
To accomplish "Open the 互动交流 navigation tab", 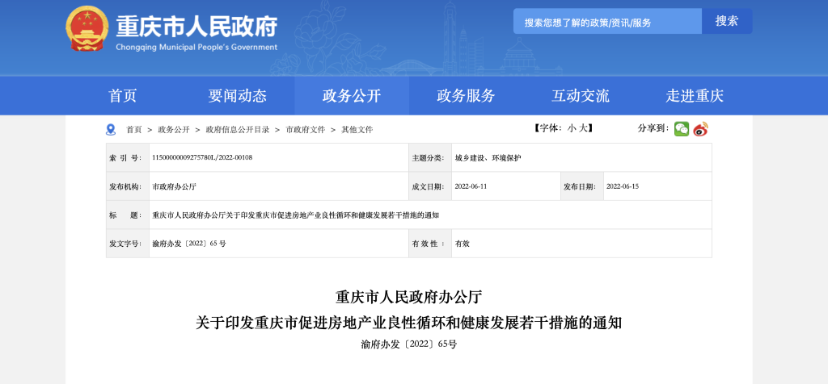I will [580, 96].
